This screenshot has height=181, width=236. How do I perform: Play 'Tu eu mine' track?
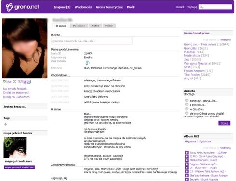pos(187,153)
